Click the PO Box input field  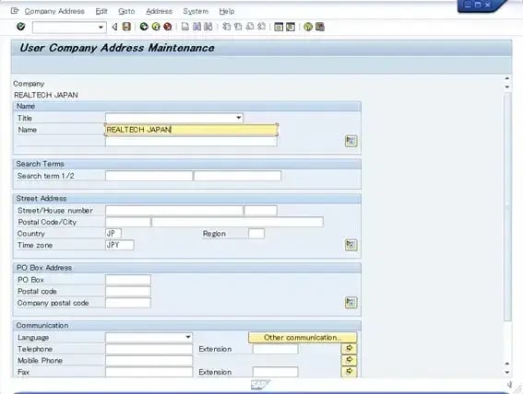pos(127,280)
